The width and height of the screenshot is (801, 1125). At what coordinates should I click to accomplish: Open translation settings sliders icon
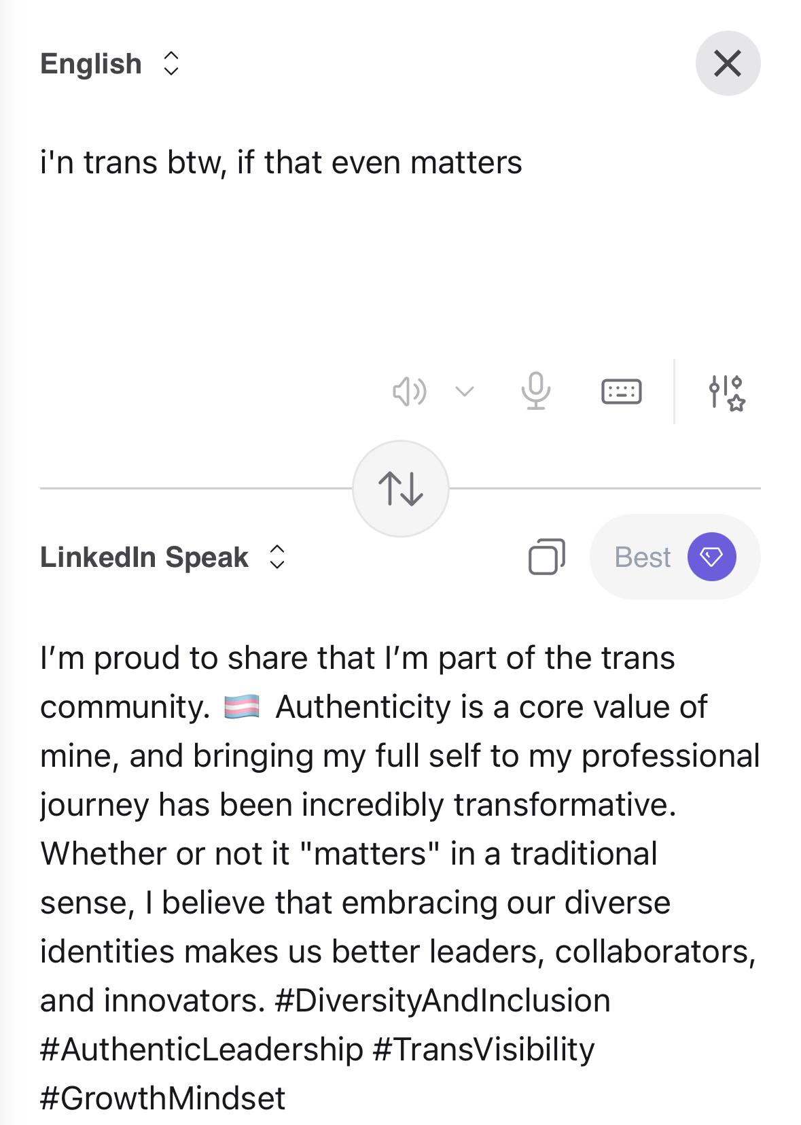click(x=726, y=392)
